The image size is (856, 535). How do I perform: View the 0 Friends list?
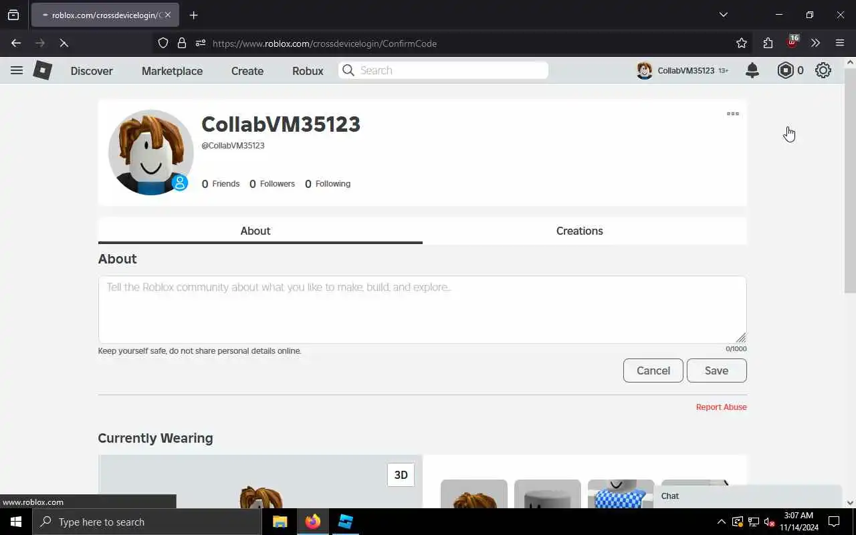pyautogui.click(x=221, y=184)
